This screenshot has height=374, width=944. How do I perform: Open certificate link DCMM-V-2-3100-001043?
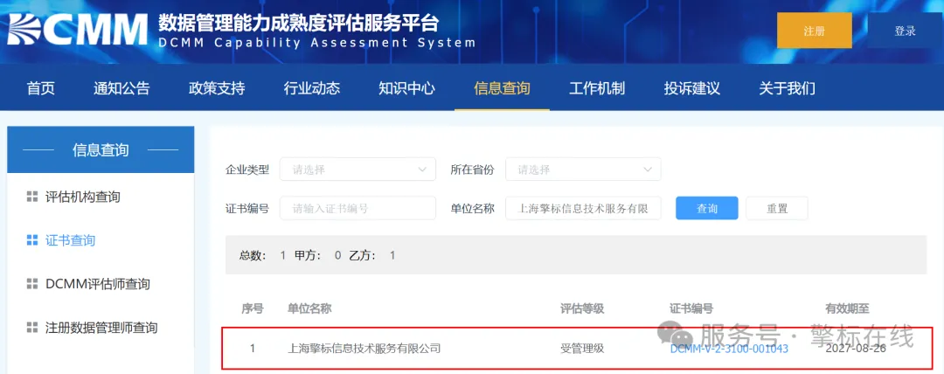coord(729,348)
